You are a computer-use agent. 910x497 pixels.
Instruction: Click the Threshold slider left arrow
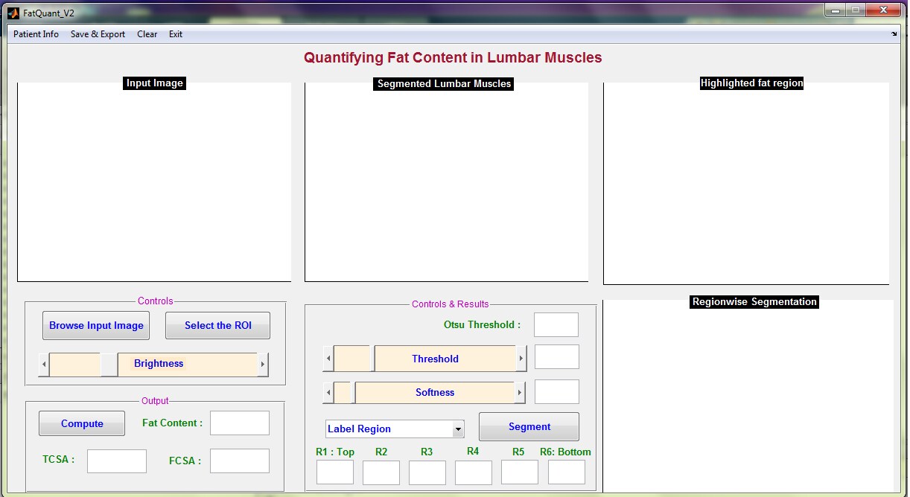328,359
